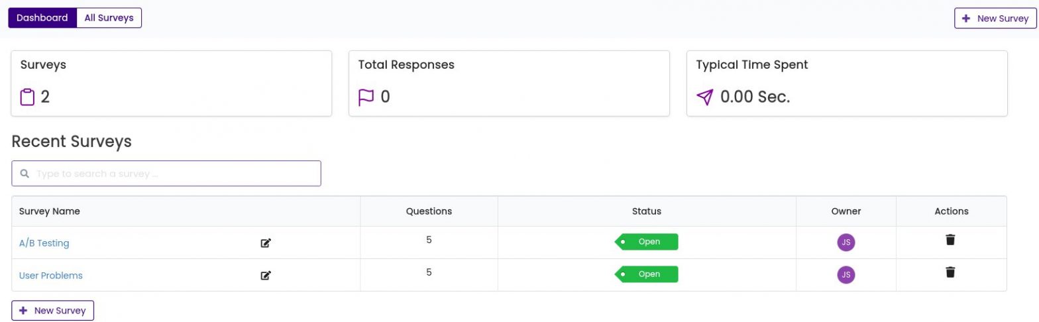Open the User Problems survey link
The width and height of the screenshot is (1039, 322).
(51, 276)
